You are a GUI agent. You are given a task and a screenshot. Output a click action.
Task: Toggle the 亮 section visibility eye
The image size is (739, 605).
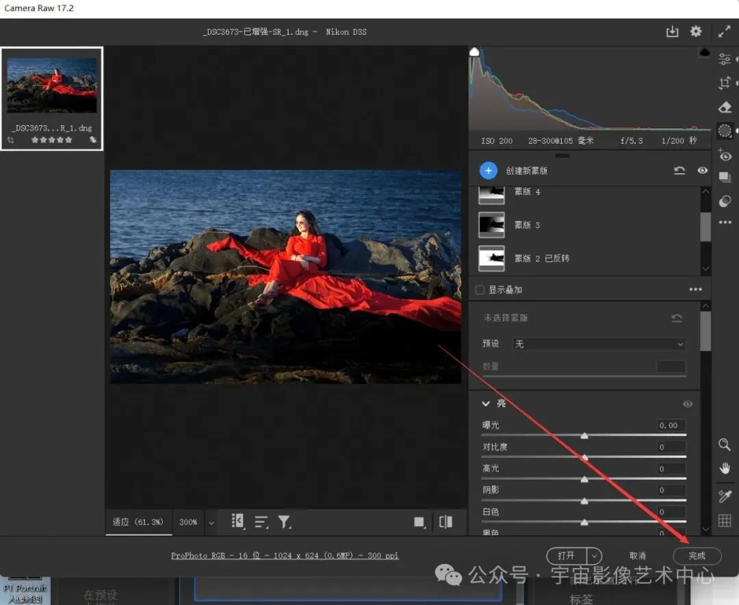click(x=688, y=404)
